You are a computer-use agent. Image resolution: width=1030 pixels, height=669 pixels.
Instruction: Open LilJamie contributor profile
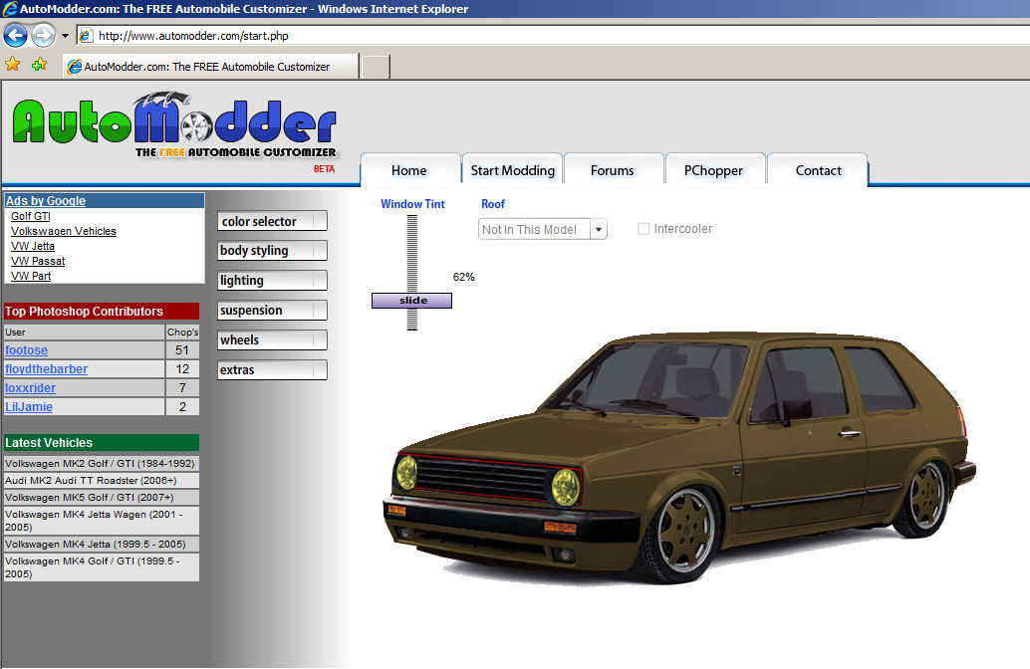pos(29,407)
